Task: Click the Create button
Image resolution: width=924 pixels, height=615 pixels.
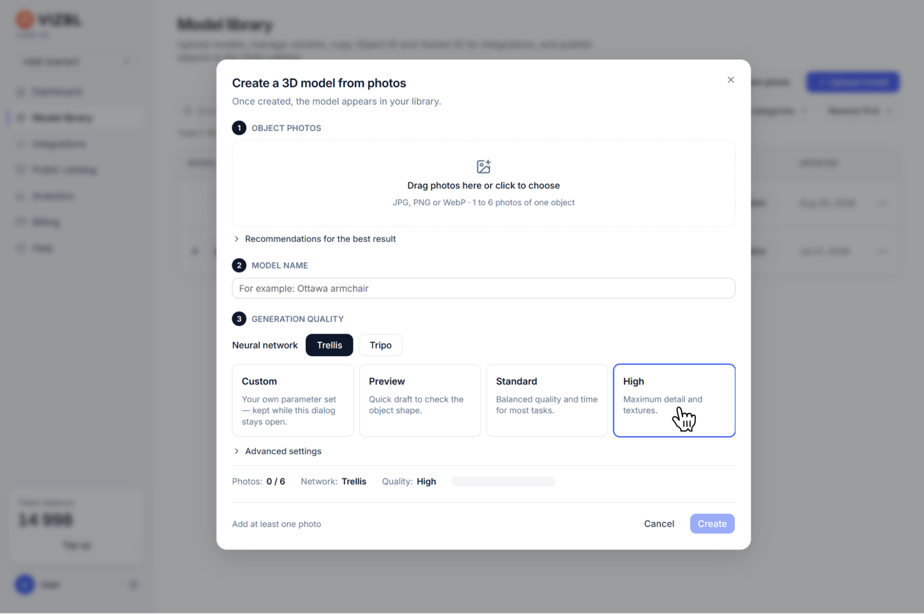Action: 712,524
